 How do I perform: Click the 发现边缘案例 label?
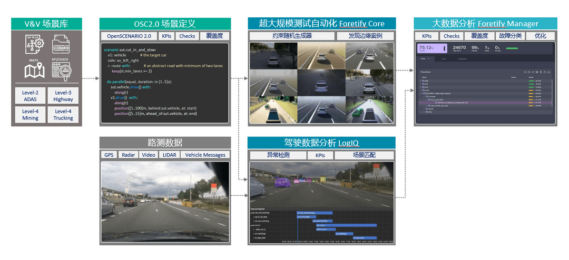coord(365,36)
